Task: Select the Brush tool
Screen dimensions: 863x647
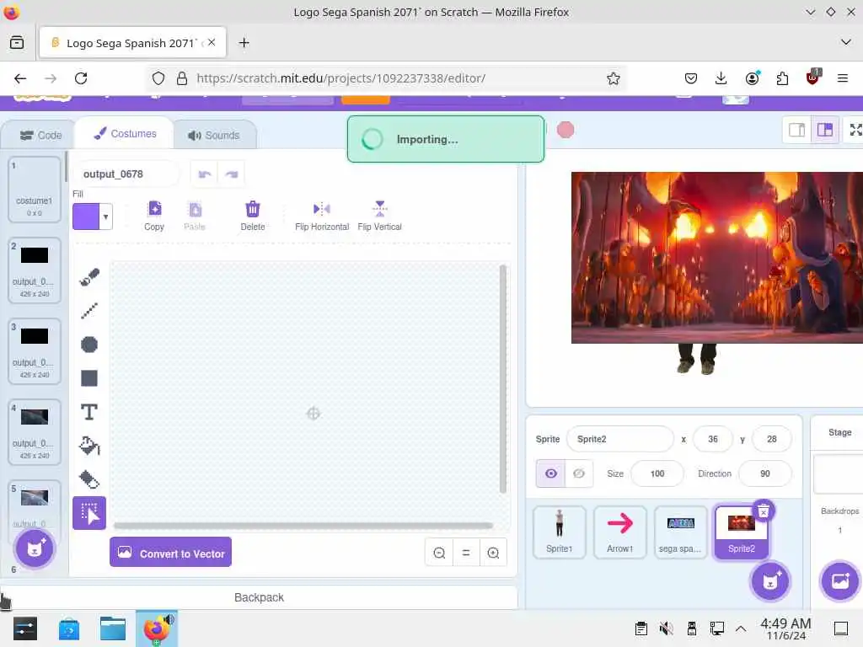Action: coord(89,276)
